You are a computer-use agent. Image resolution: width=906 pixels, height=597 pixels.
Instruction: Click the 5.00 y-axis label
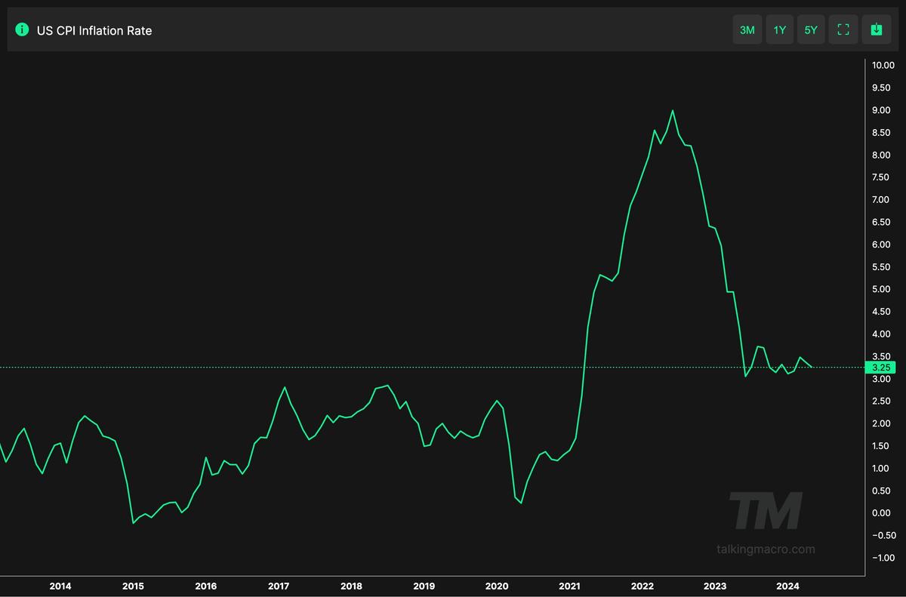click(881, 289)
